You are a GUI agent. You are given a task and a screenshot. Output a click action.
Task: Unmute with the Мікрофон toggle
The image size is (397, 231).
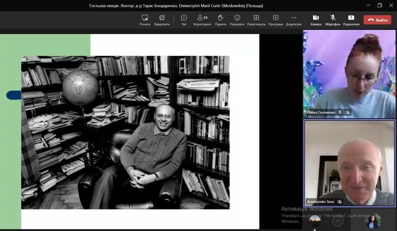333,20
